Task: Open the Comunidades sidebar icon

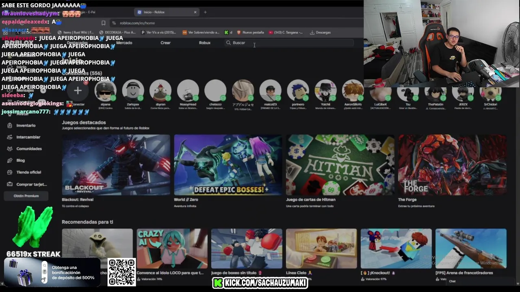Action: tap(9, 149)
